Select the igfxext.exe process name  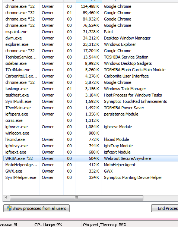(16, 152)
